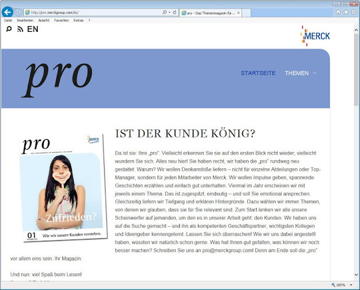The image size is (360, 290).
Task: Select the 'pro – Das Themenmagazin' tab
Action: tap(211, 13)
